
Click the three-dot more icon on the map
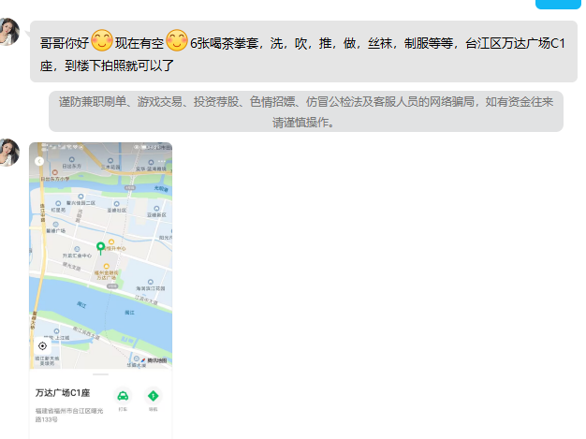(161, 161)
